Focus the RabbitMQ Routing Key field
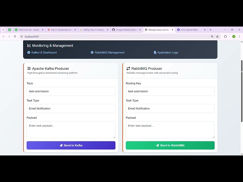 pyautogui.click(x=170, y=91)
